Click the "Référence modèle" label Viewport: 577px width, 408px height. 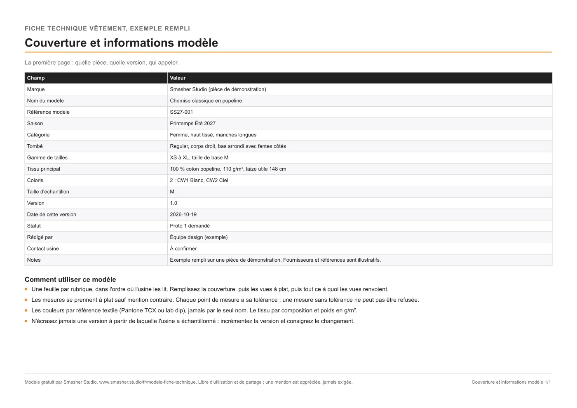tap(48, 112)
